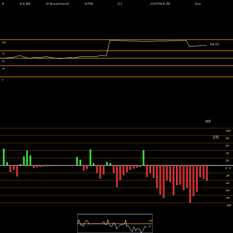
Task: Click the 50 label on RSI axis
Action: pos(3,61)
